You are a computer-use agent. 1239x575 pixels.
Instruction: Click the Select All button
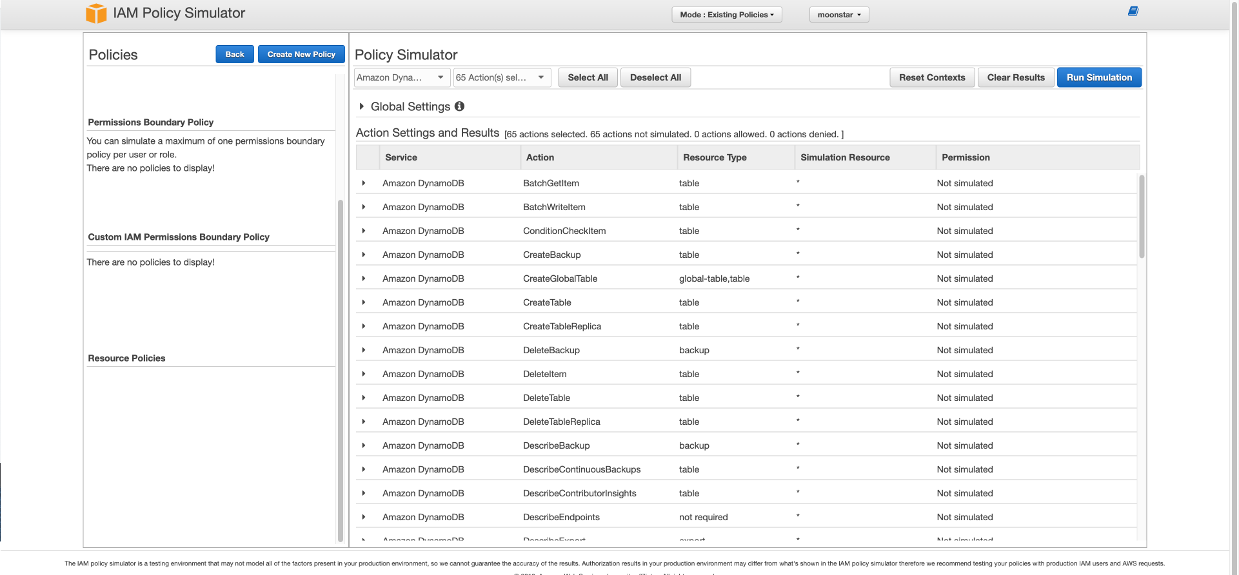click(x=588, y=77)
